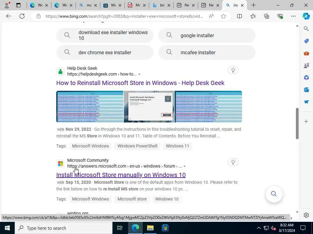This screenshot has width=313, height=234.
Task: Close the active 'ins' tab
Action: pyautogui.click(x=242, y=5)
